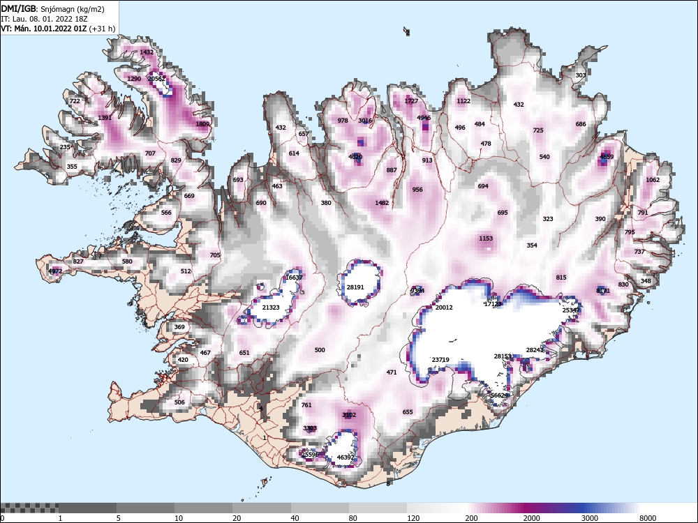Click the snow value '348' on the east coast
Image resolution: width=698 pixels, height=523 pixels.
pyautogui.click(x=646, y=281)
